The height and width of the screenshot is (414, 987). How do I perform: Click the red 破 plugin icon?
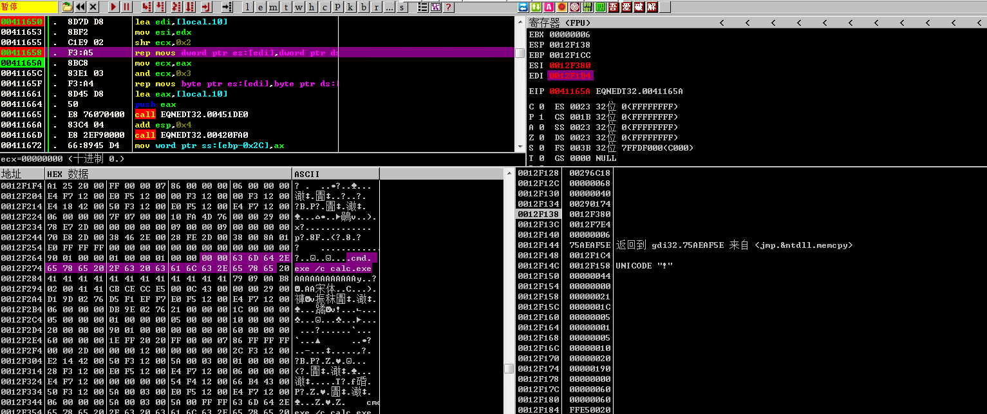click(639, 7)
